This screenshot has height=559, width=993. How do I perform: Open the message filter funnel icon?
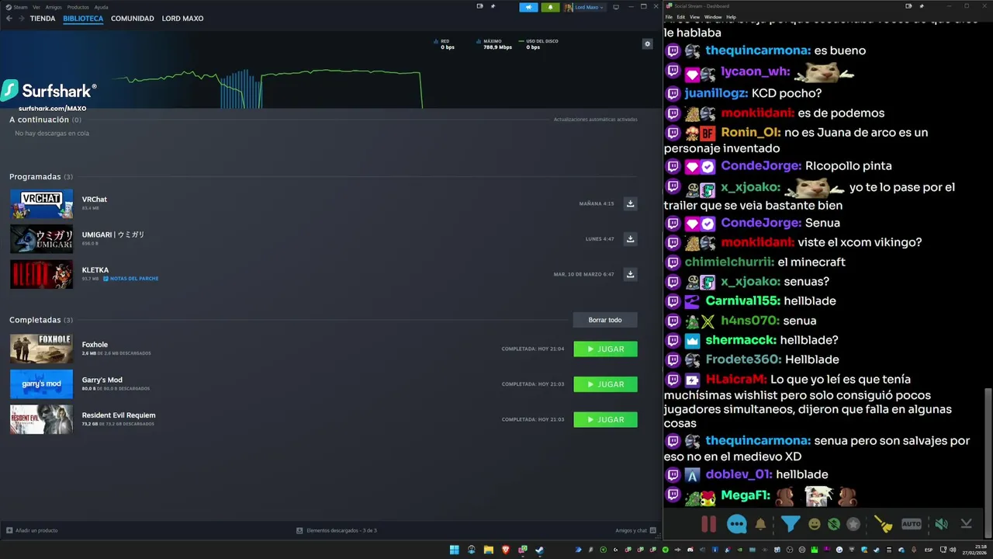[x=790, y=524]
